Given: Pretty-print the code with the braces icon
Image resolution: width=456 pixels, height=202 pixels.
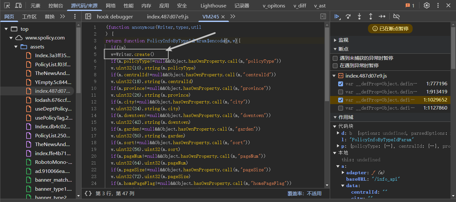Looking at the screenshot, I should pyautogui.click(x=88, y=193).
